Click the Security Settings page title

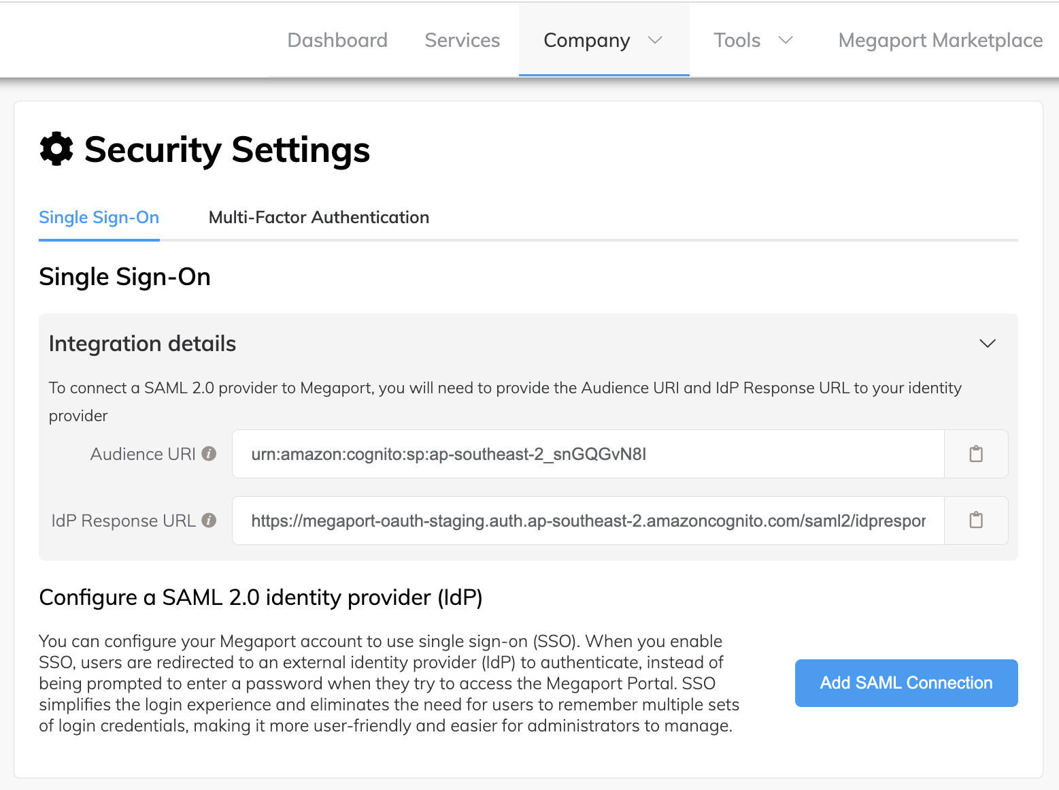tap(227, 150)
